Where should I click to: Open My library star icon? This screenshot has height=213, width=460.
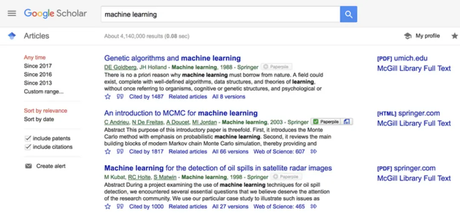pyautogui.click(x=454, y=36)
